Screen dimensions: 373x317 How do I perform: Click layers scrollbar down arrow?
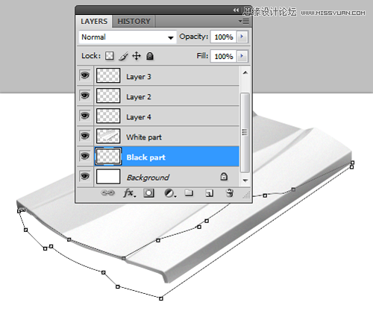click(245, 181)
